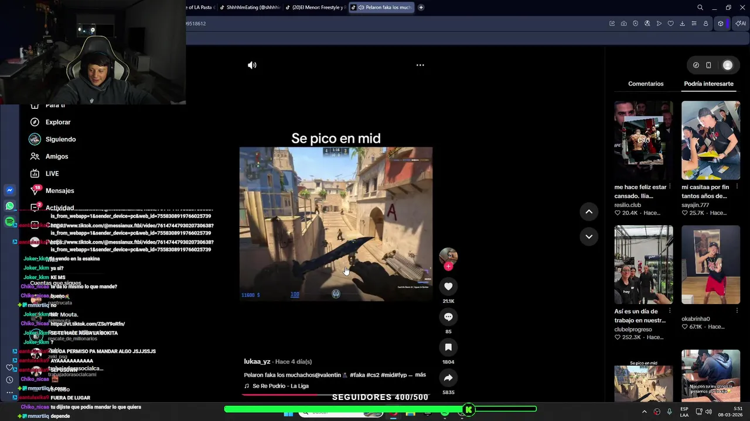Share the video with the arrow icon
This screenshot has height=421, width=750.
(448, 377)
